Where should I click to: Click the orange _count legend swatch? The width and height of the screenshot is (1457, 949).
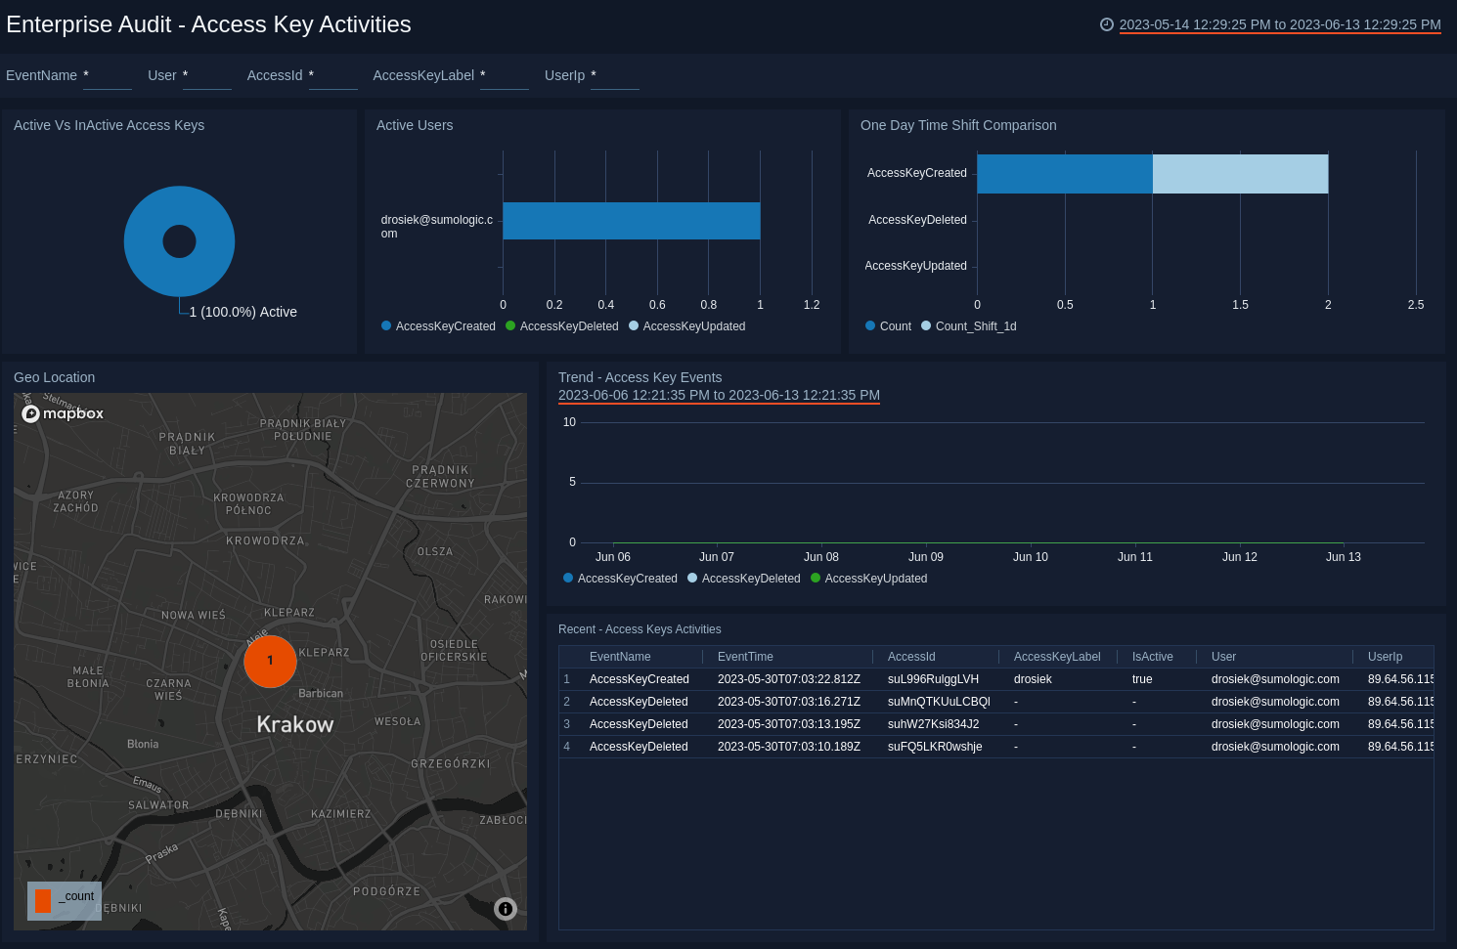point(43,900)
